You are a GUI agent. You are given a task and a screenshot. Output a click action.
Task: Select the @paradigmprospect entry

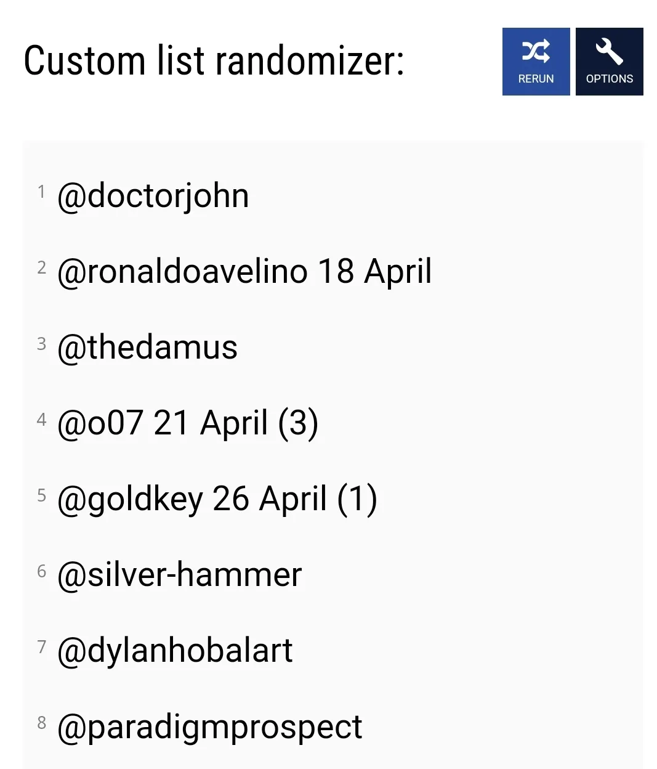[209, 727]
